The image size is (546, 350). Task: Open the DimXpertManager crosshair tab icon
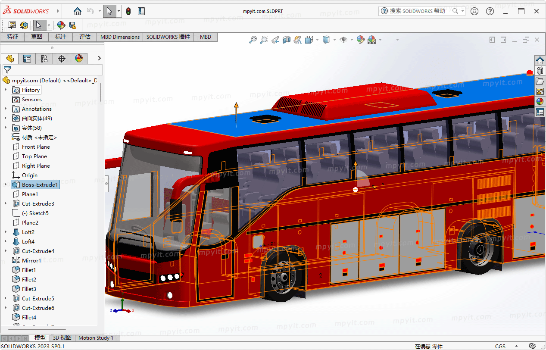(x=62, y=59)
